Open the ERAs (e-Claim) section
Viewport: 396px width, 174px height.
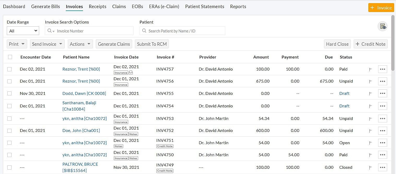[x=164, y=7]
